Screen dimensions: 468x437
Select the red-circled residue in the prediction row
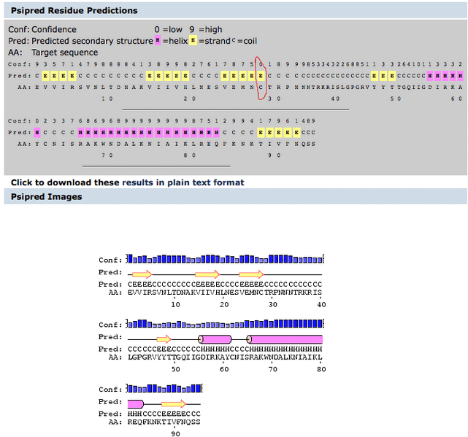click(261, 74)
